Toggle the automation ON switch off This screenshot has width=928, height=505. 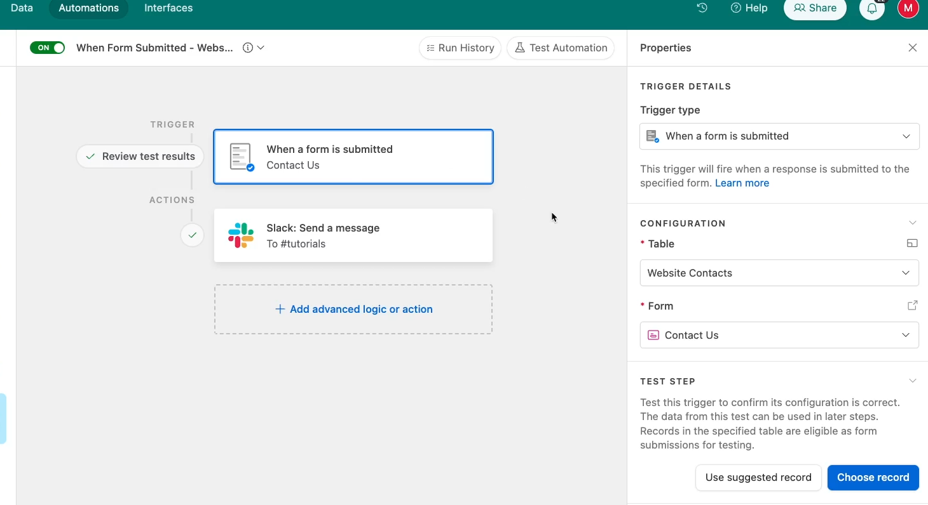(48, 48)
